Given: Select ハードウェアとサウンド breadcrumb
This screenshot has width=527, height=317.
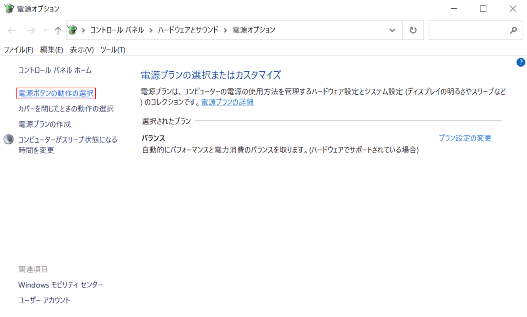Looking at the screenshot, I should 188,30.
